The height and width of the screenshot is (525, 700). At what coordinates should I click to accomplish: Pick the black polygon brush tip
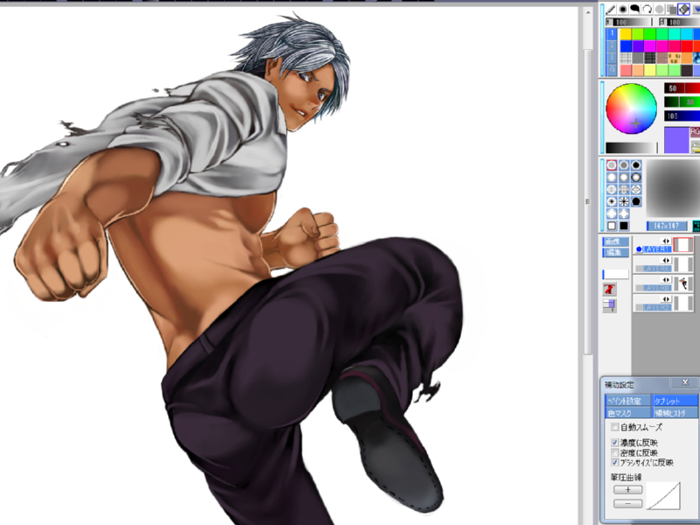(x=636, y=201)
